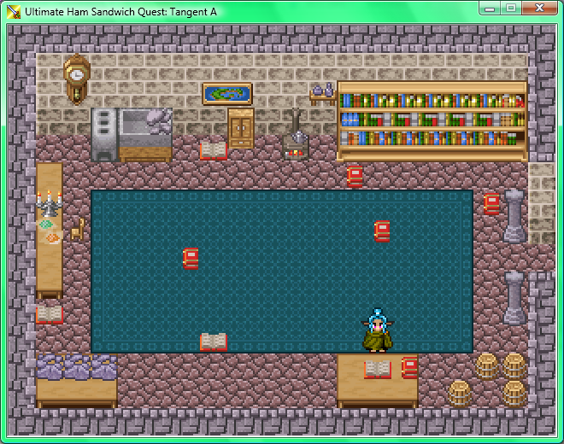564x444 pixels.
Task: Click the blue-haired character in green robe
Action: (x=376, y=331)
